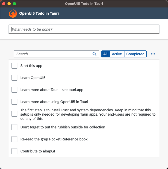Tick the rubbish collection todo checkbox
The image size is (168, 169).
[x=14, y=127]
